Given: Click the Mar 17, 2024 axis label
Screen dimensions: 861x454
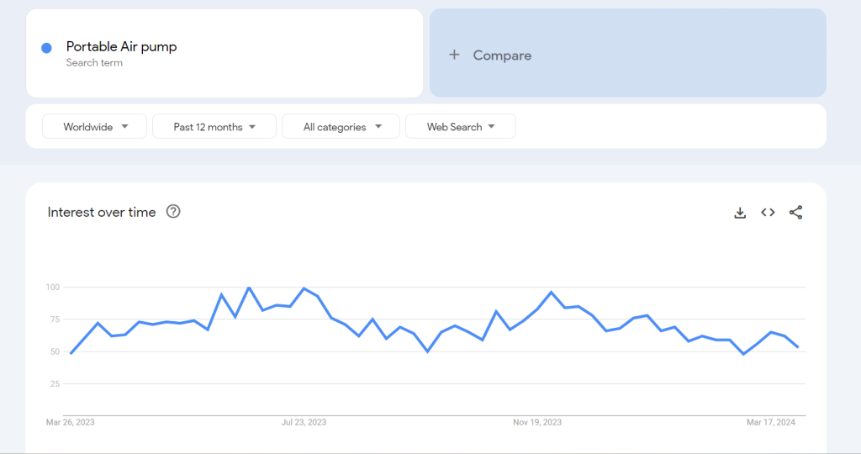Looking at the screenshot, I should tap(770, 422).
